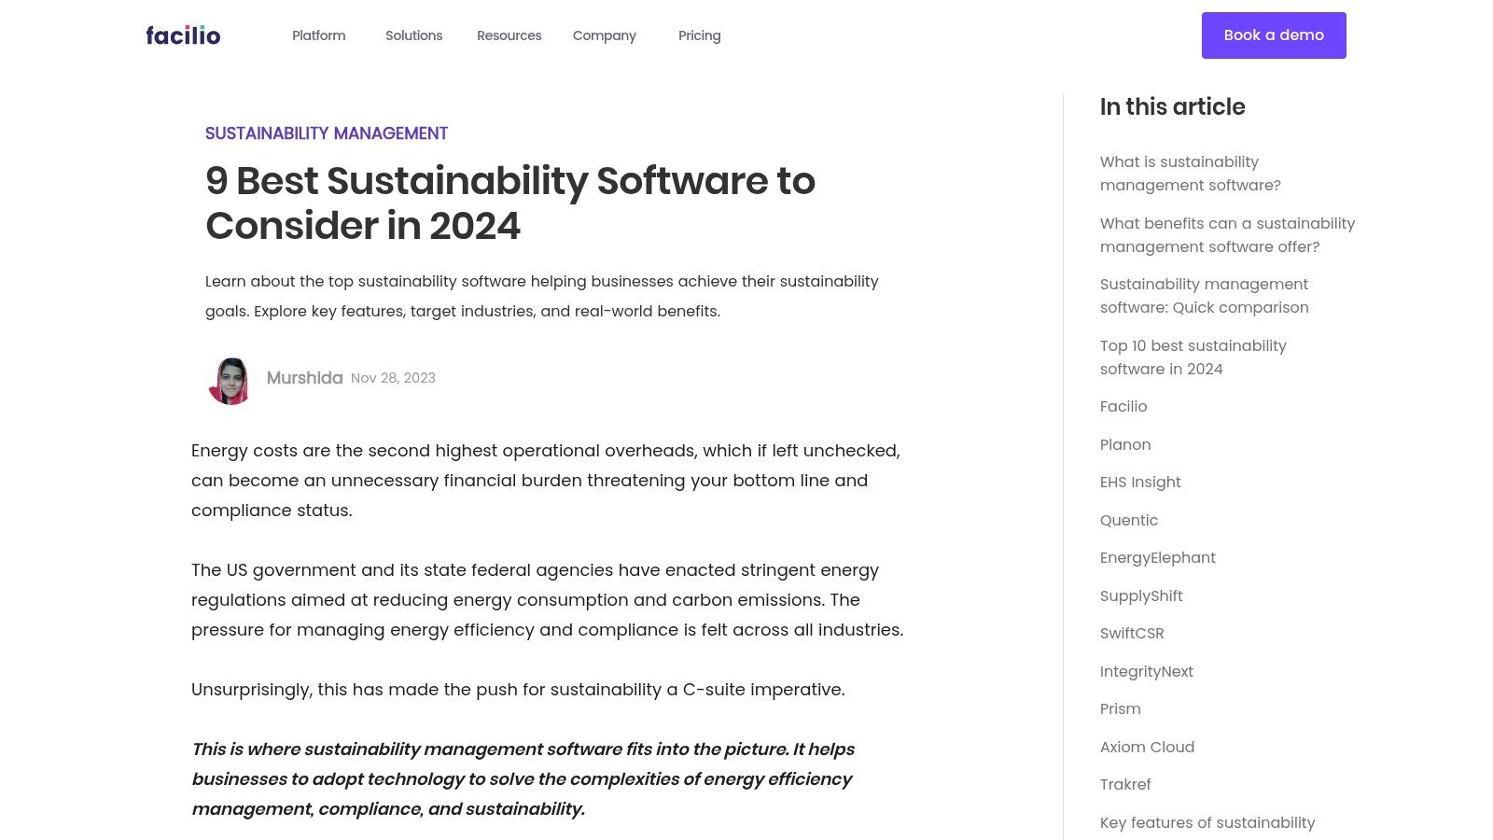The image size is (1493, 840).
Task: Jump to Top 10 best sustainability software
Action: (1193, 357)
